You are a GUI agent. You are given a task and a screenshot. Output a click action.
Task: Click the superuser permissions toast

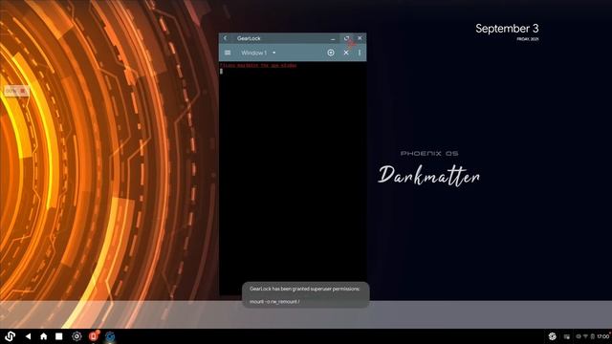click(x=306, y=295)
